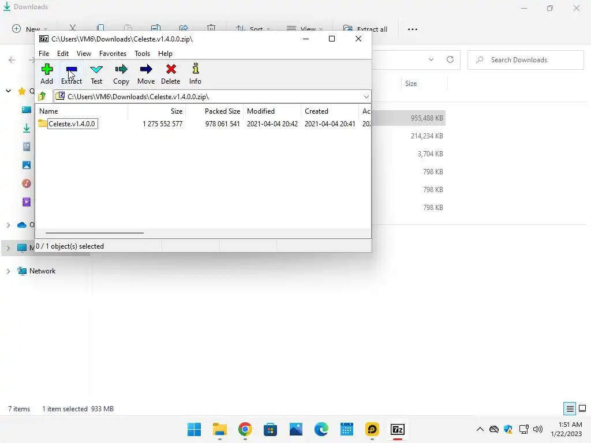Switch to Details view layout
Image resolution: width=591 pixels, height=443 pixels.
pos(570,409)
